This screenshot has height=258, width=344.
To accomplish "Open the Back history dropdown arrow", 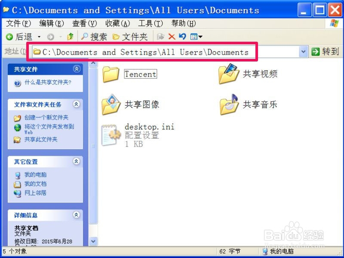I will [39, 37].
